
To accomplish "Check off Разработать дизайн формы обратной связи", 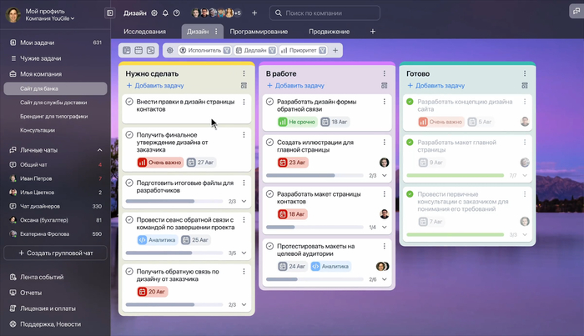I will coord(269,102).
